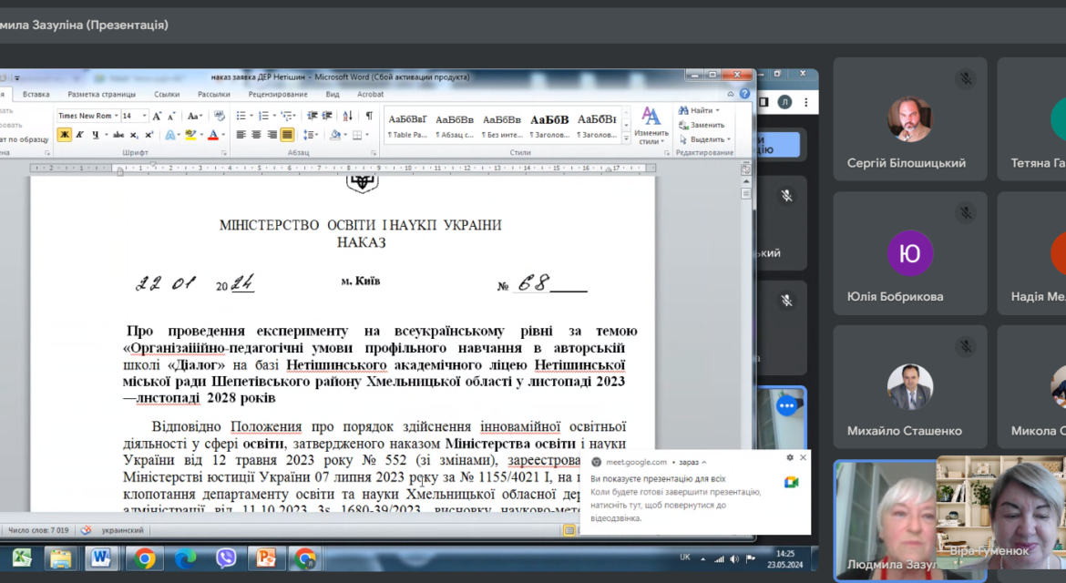Image resolution: width=1066 pixels, height=583 pixels.
Task: Open Excel from the Windows taskbar
Action: pyautogui.click(x=22, y=557)
